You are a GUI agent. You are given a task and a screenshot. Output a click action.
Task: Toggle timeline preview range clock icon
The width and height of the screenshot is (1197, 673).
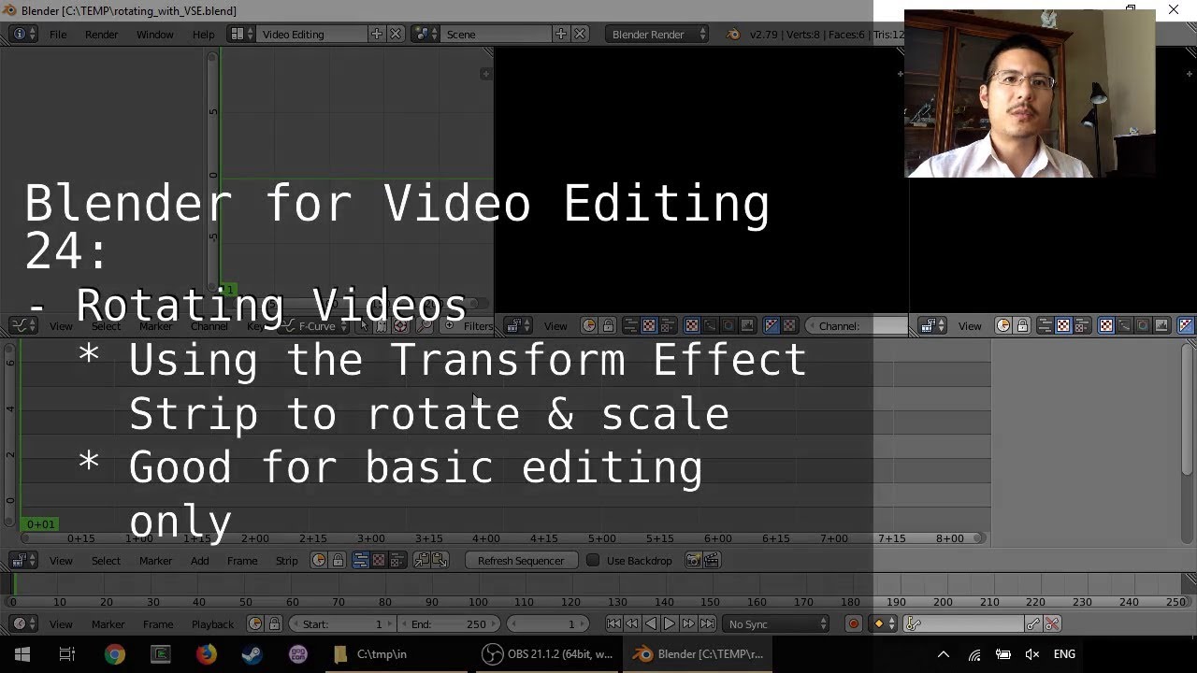pos(255,623)
